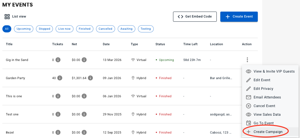Open the three-dot action menu for Gig in the Sand
Screen dimensions: 300x138
(x=247, y=60)
